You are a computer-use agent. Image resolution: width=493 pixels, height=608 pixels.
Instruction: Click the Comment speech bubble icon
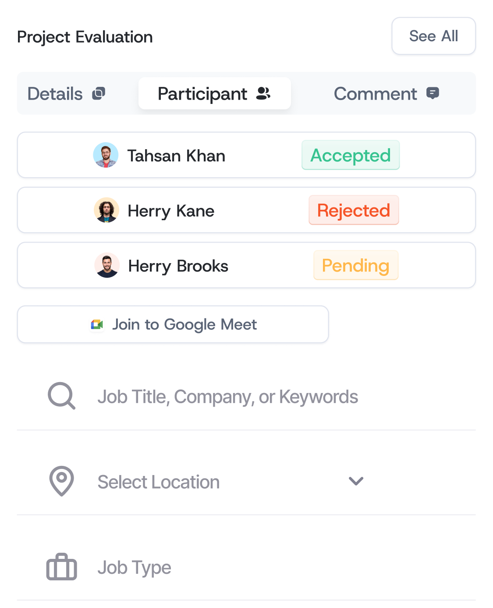click(x=433, y=93)
